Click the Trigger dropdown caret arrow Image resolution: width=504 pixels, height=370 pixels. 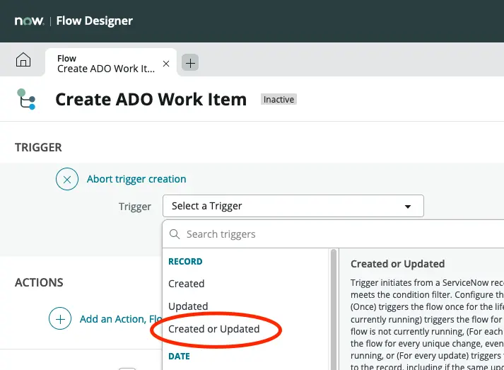[x=408, y=207]
